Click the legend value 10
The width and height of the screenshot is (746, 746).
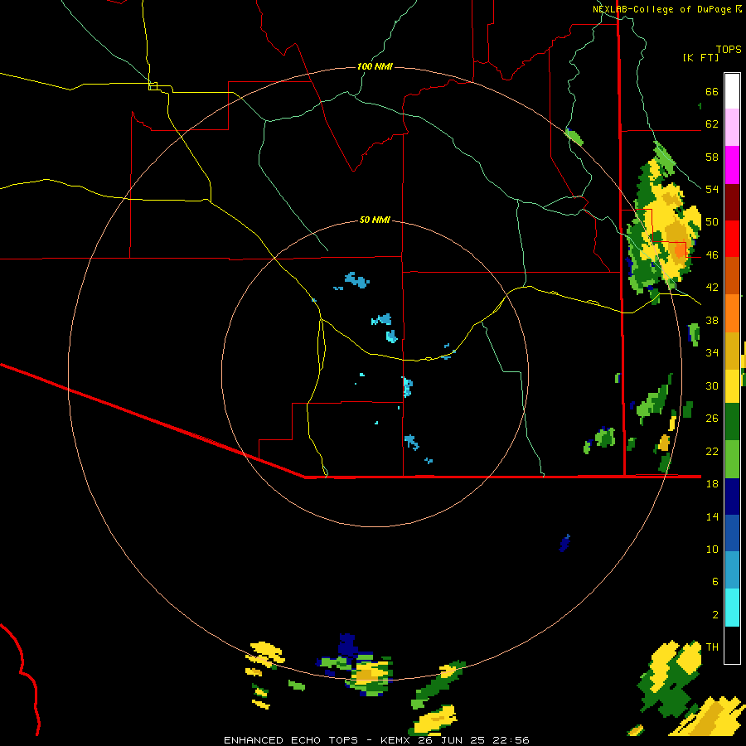712,549
